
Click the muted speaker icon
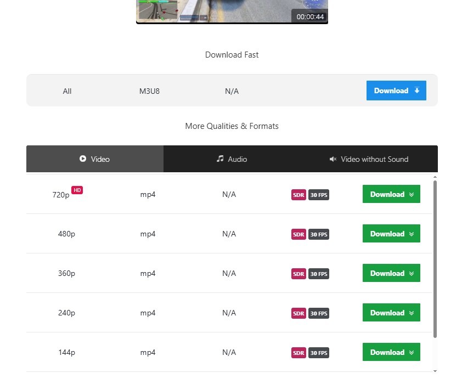tap(333, 159)
